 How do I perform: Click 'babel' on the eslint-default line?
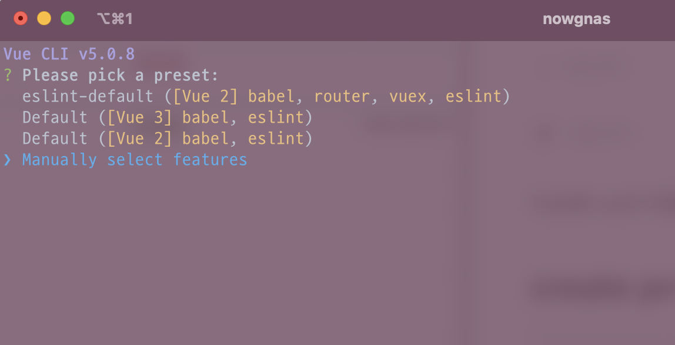pyautogui.click(x=271, y=96)
